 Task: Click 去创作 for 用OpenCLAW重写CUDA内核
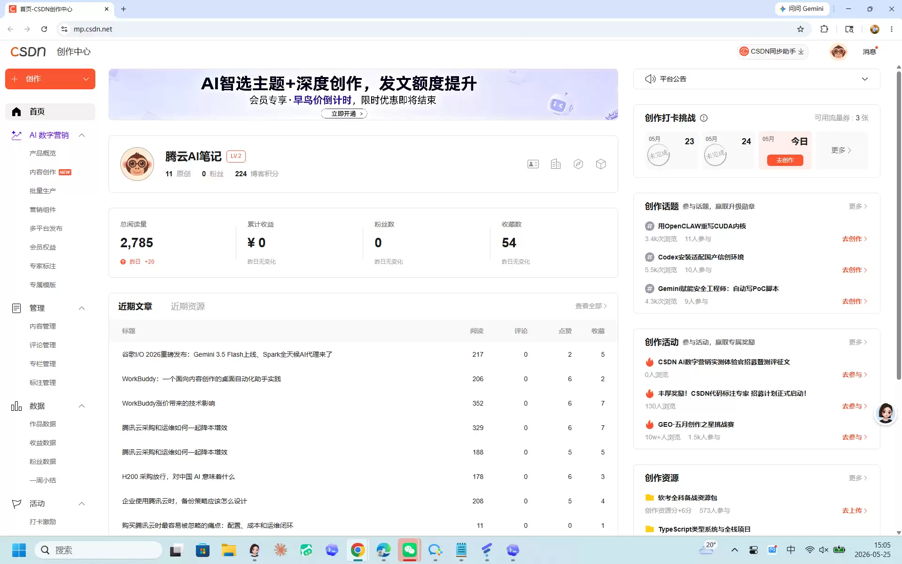855,239
